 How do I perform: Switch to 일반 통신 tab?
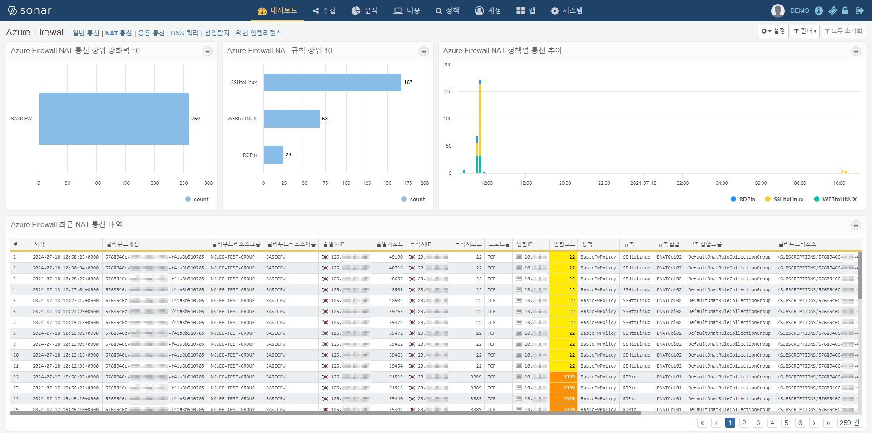tap(86, 33)
